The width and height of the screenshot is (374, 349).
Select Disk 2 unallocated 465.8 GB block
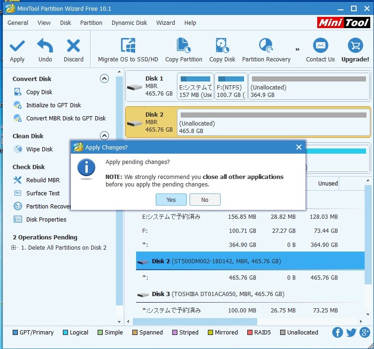point(274,122)
